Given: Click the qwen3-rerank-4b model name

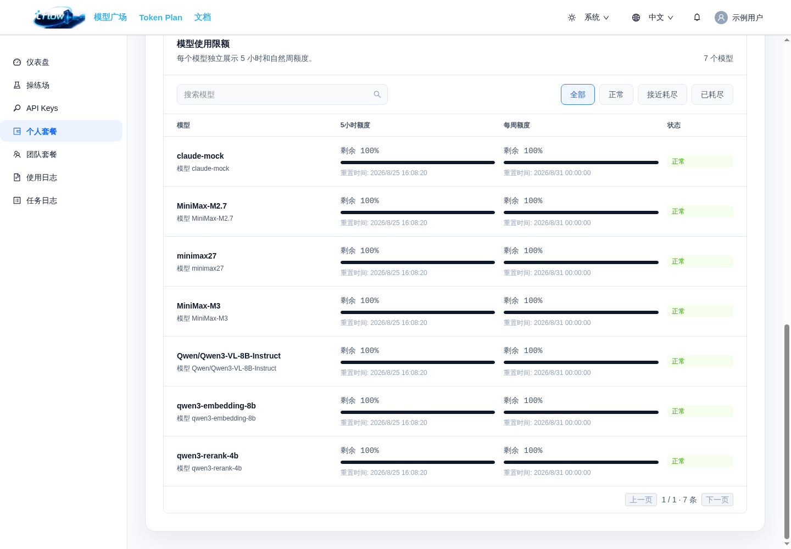Looking at the screenshot, I should [208, 456].
